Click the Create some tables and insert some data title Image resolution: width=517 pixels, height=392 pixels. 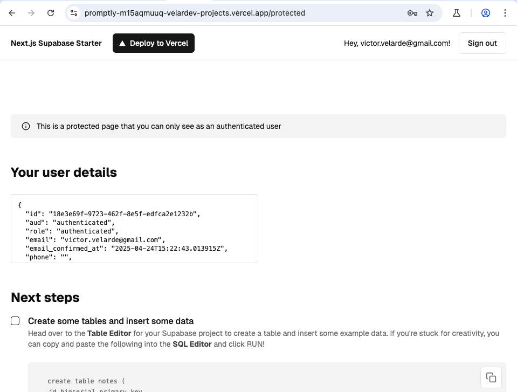coord(111,321)
